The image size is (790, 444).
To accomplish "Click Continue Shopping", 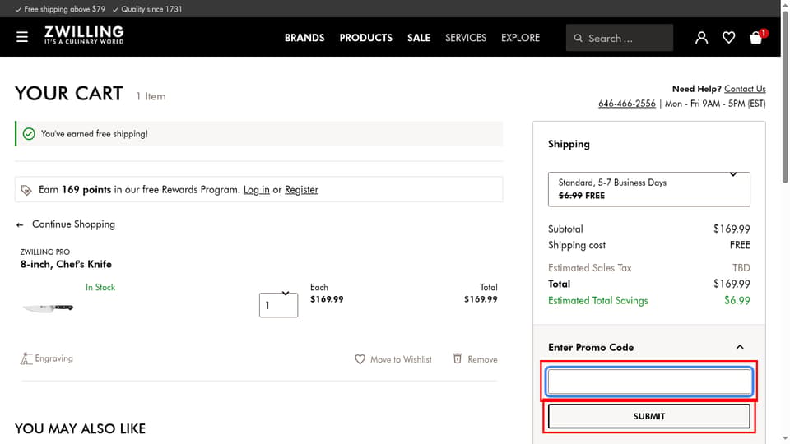I will click(x=73, y=224).
